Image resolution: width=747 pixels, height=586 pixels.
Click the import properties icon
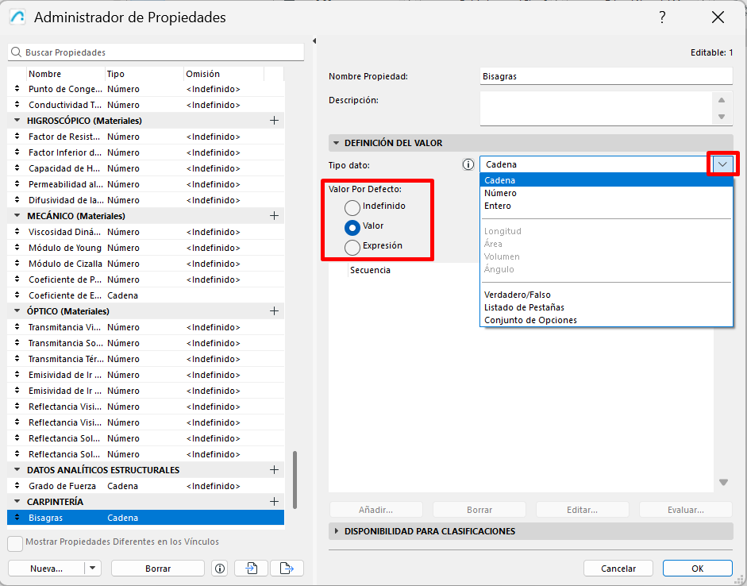coord(252,568)
